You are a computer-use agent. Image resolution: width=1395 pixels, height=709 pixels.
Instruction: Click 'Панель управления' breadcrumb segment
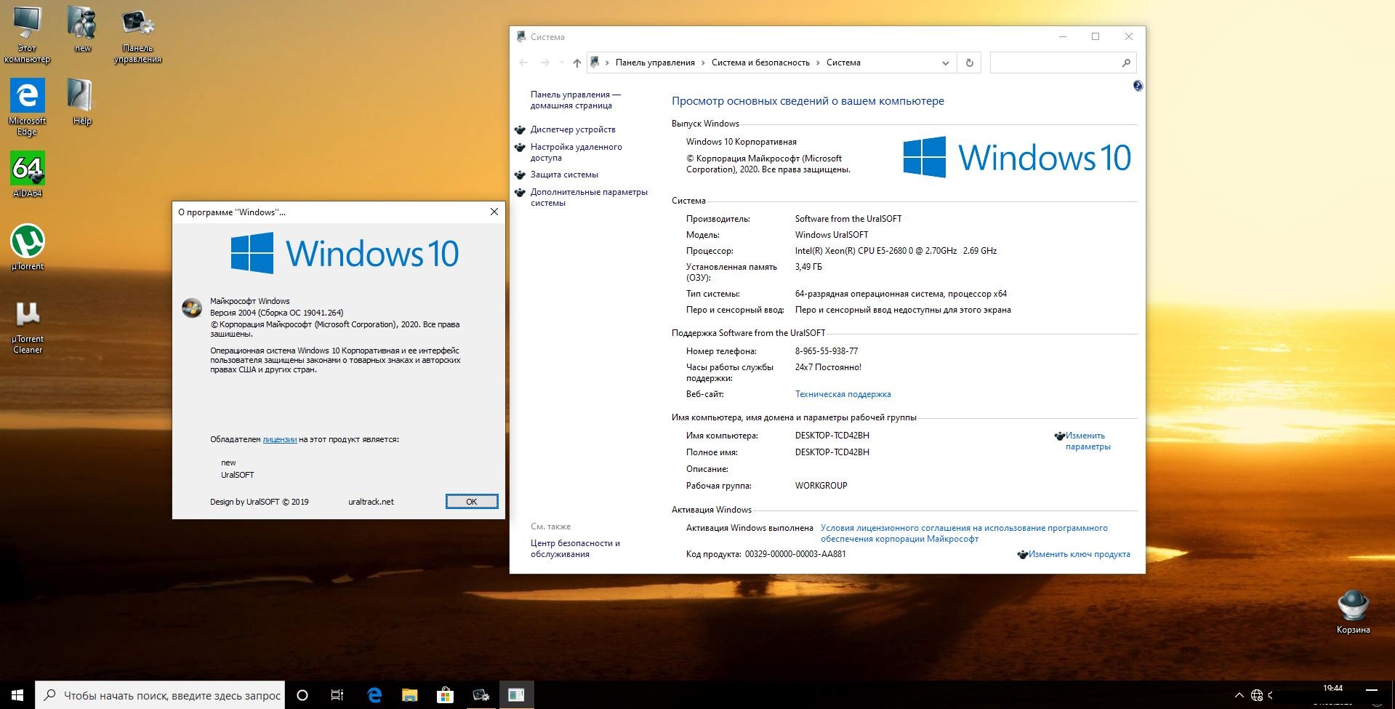tap(655, 63)
